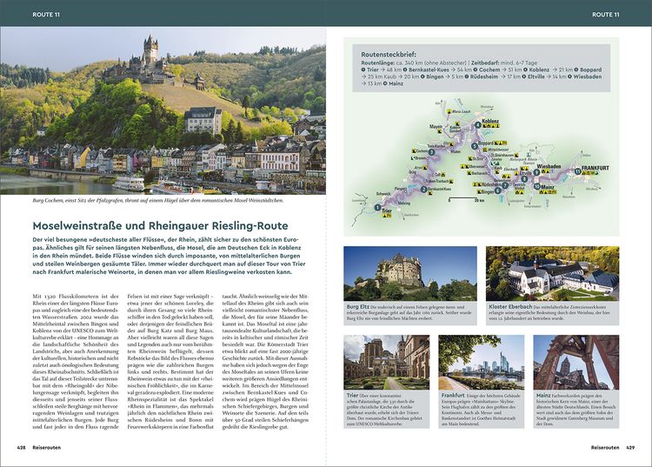Click page number 429 Reiserouten footer

point(613,448)
